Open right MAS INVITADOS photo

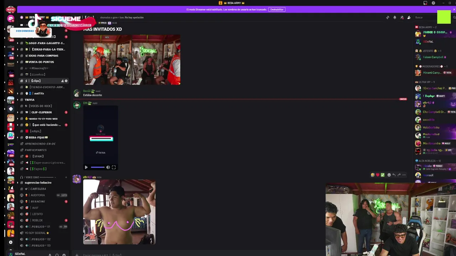pyautogui.click(x=156, y=60)
